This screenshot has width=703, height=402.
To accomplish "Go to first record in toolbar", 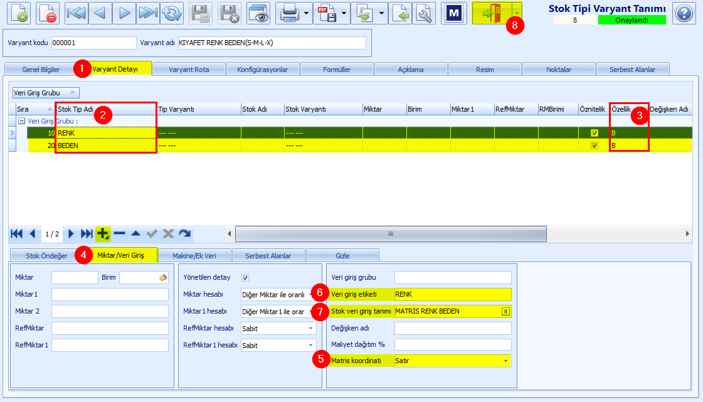I will pyautogui.click(x=77, y=13).
